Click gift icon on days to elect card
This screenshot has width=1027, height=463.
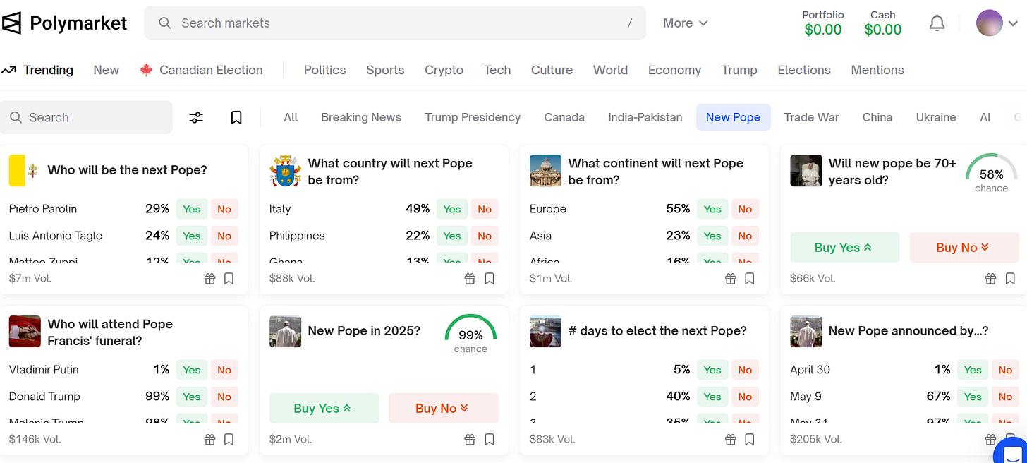pyautogui.click(x=731, y=440)
